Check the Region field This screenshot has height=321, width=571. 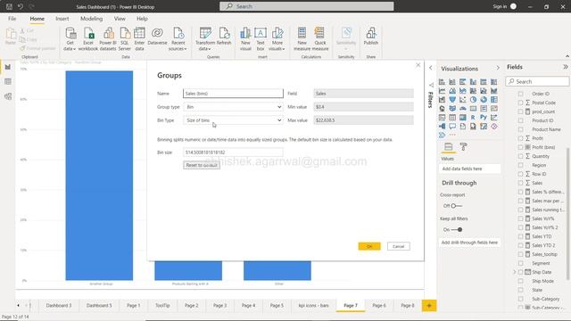tap(520, 165)
